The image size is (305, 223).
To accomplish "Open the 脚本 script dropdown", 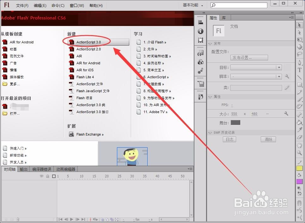I will [256, 77].
